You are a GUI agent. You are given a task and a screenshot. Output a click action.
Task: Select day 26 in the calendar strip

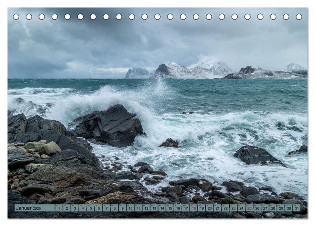(x=257, y=208)
